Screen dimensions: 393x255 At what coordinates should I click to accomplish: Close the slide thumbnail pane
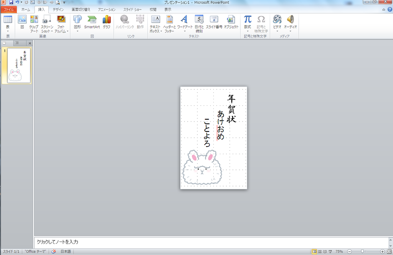tap(30, 43)
